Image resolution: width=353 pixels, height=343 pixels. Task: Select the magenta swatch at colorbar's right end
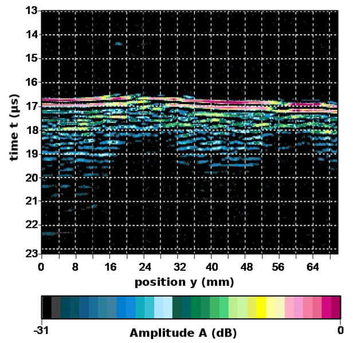coord(335,307)
